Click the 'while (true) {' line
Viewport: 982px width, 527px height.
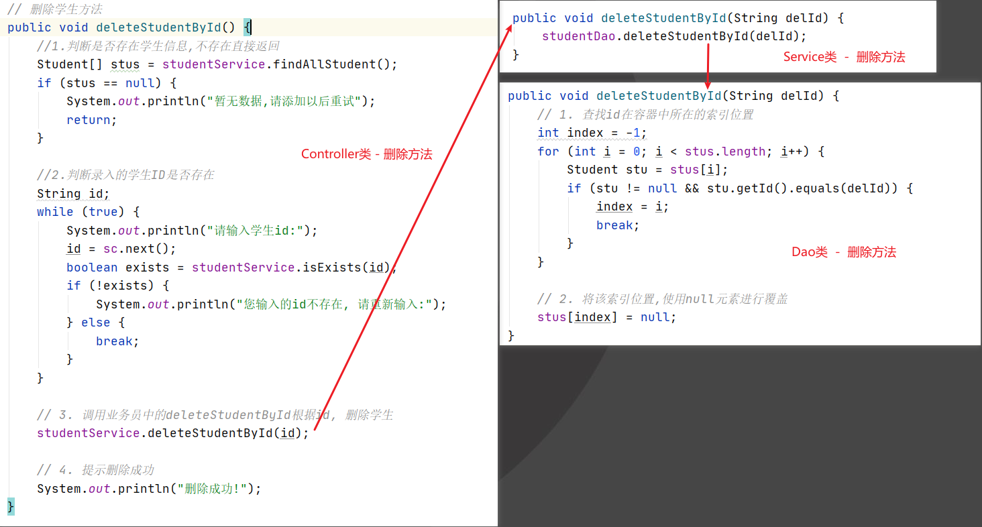point(88,212)
